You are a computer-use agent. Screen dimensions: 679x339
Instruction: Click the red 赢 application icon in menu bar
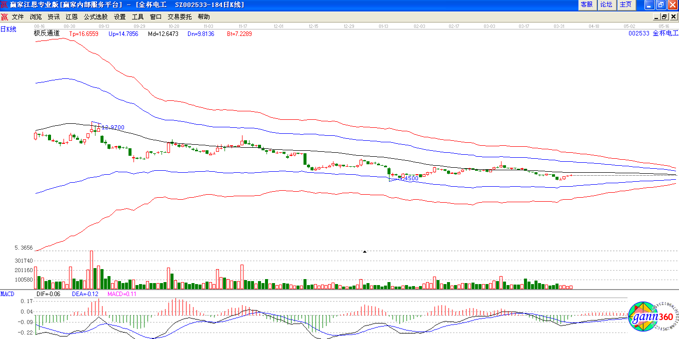pos(4,16)
